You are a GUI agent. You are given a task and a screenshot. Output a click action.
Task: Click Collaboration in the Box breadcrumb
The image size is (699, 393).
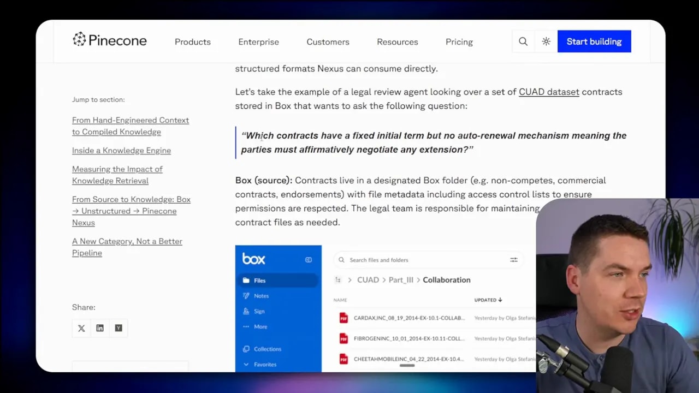pos(447,280)
